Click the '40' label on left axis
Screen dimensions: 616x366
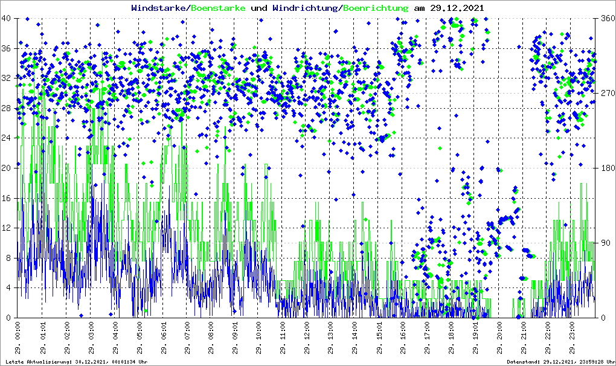click(x=7, y=19)
